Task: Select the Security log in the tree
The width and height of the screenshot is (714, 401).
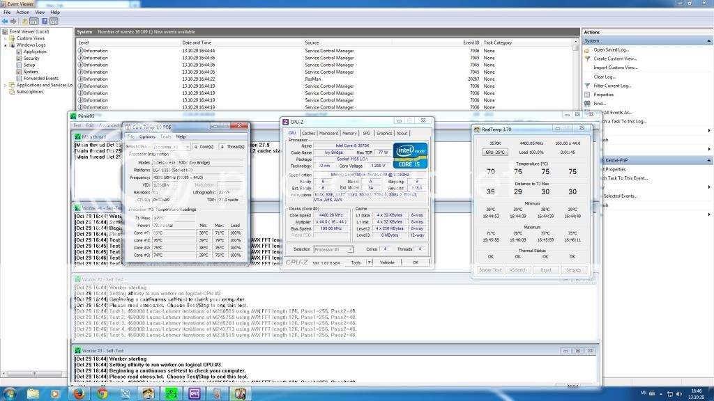Action: (31, 58)
